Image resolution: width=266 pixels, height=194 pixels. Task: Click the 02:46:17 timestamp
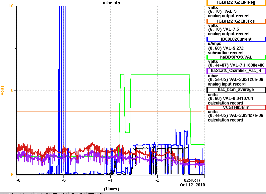click(x=192, y=180)
